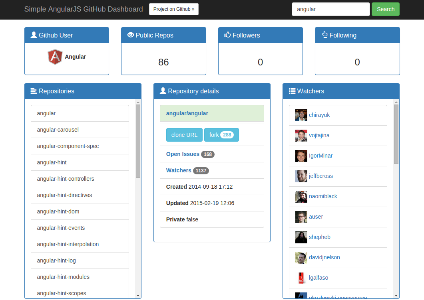Open the Open Issues link
424x300 pixels.
[x=183, y=154]
